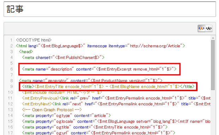
Task: Click the <mt:EntryPrevious> tag on line 11
Action: tap(41, 98)
